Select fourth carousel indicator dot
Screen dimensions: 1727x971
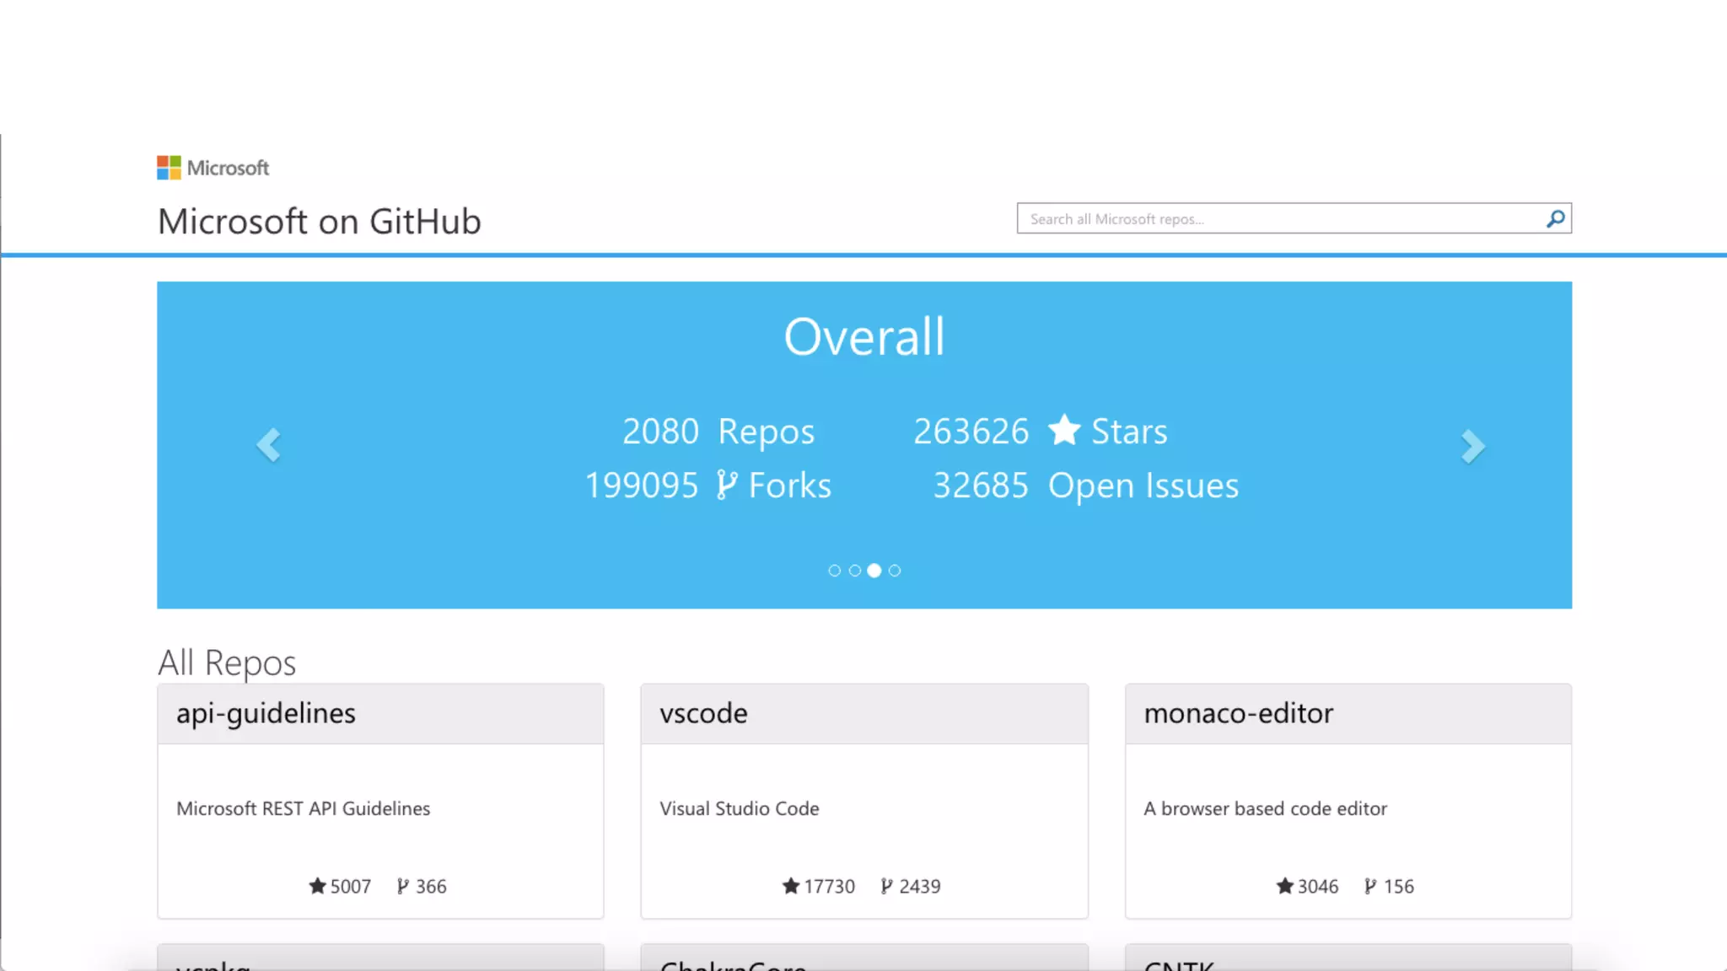[895, 571]
